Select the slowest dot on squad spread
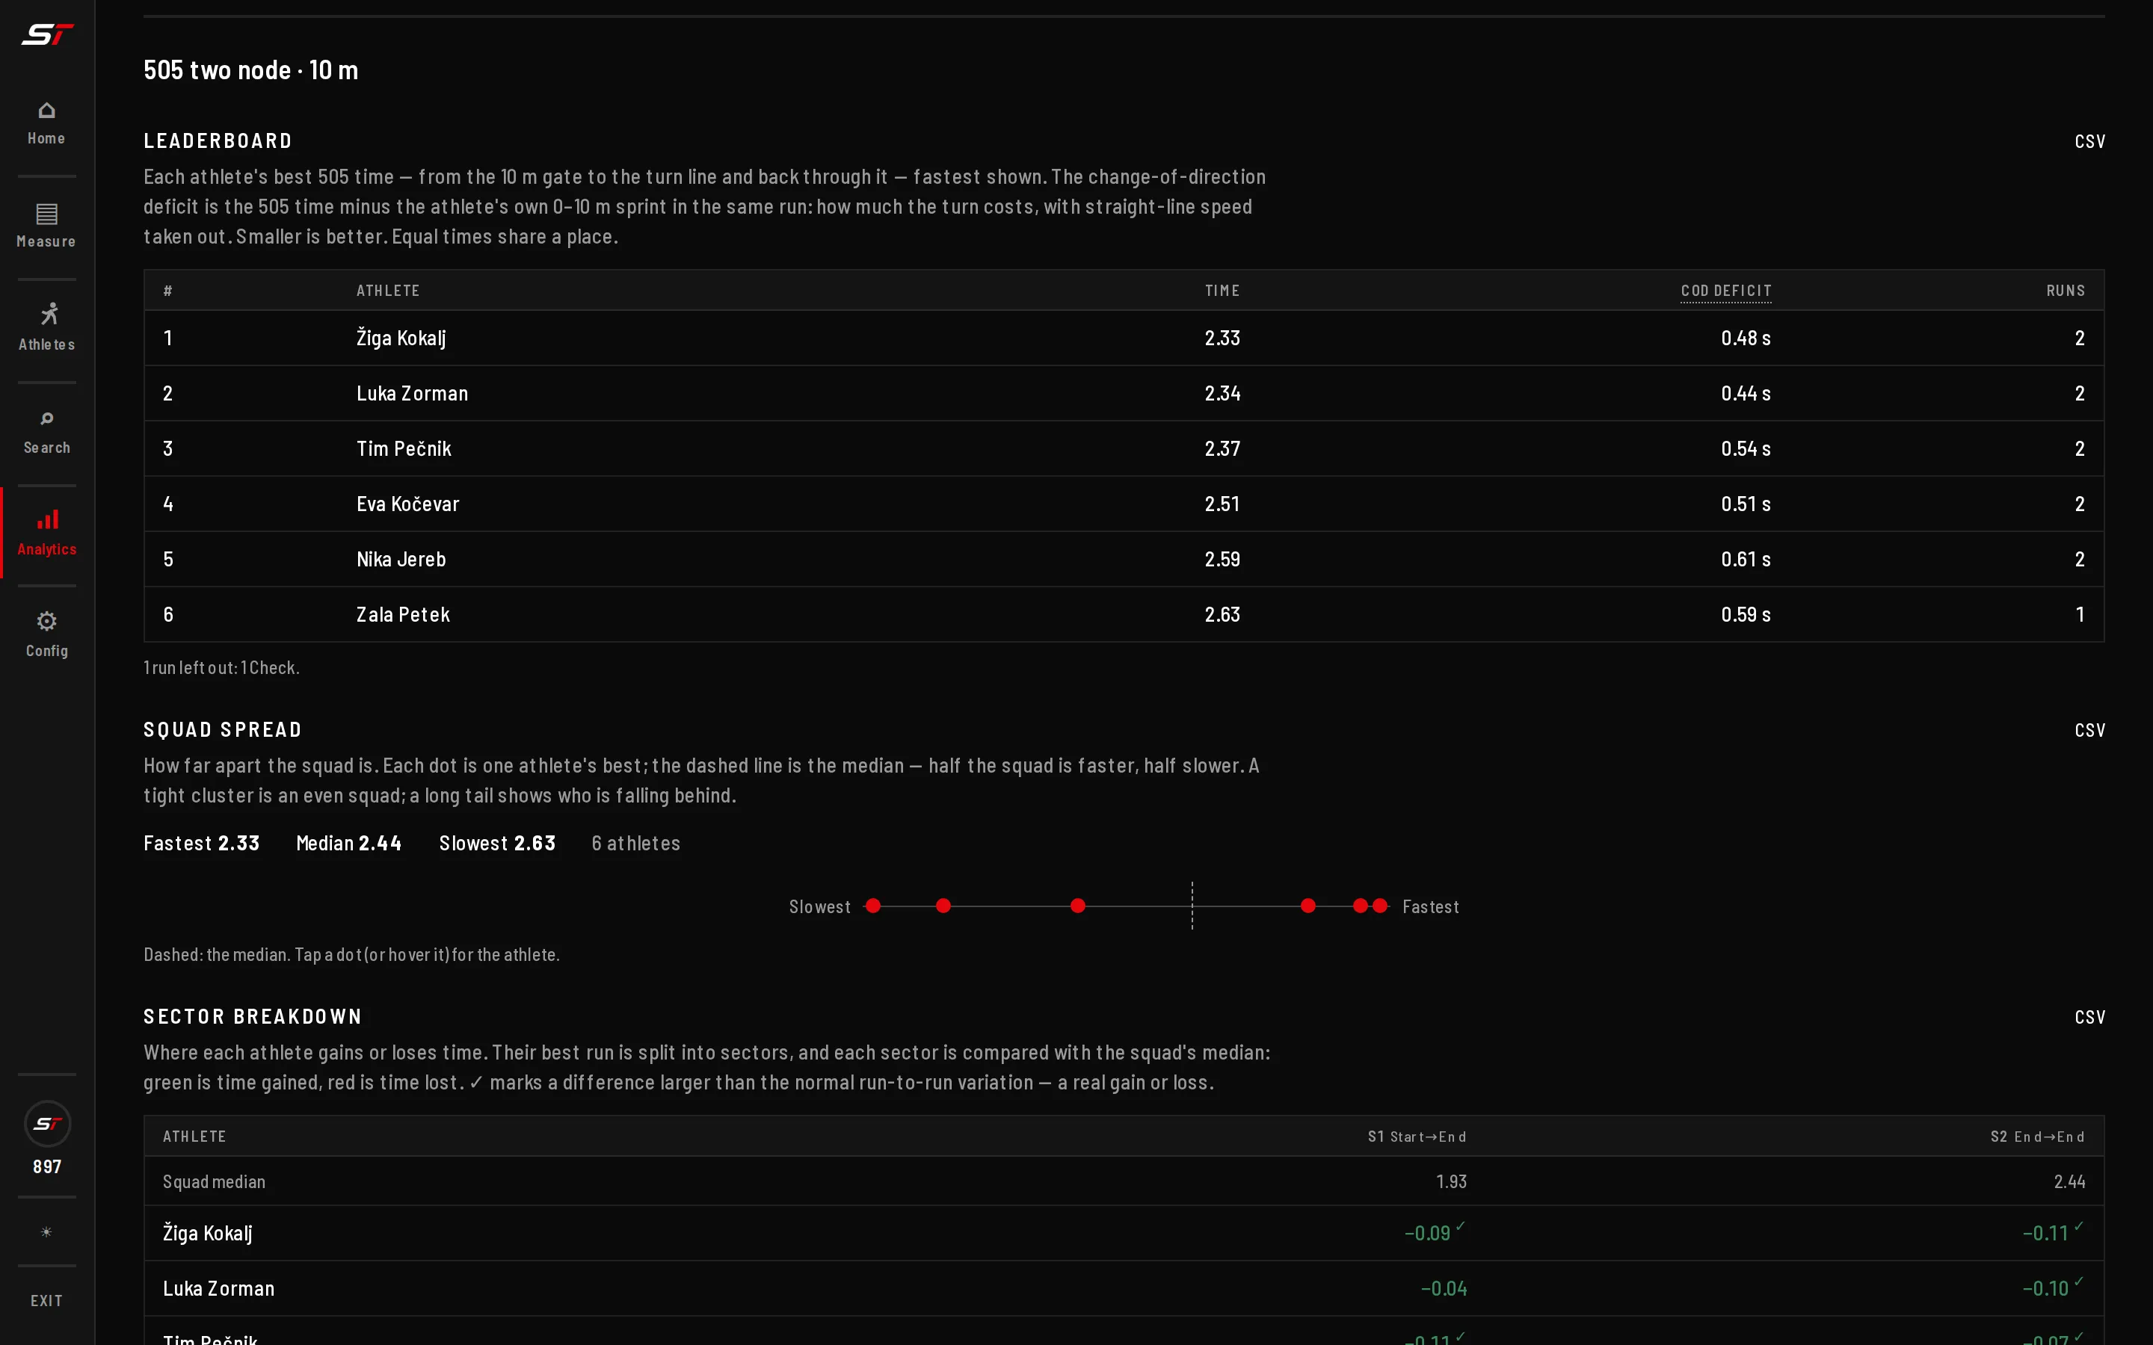The height and width of the screenshot is (1345, 2153). 874,906
